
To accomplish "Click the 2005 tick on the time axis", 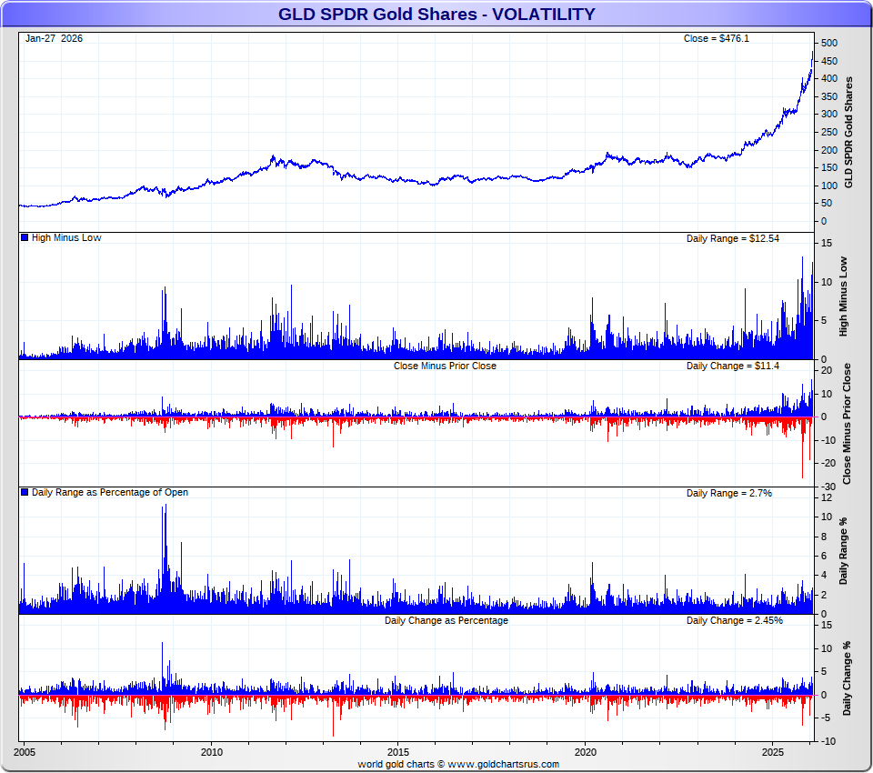I will [x=25, y=752].
